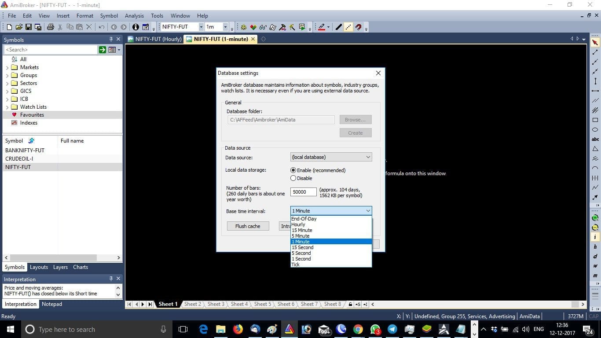The height and width of the screenshot is (338, 601).
Task: Open the Tools menu
Action: (x=157, y=15)
